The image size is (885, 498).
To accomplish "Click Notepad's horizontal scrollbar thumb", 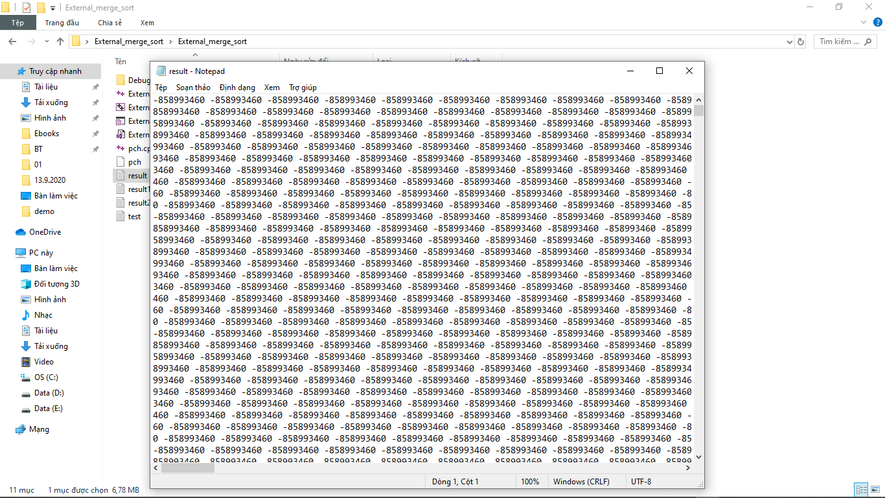I will click(x=183, y=468).
